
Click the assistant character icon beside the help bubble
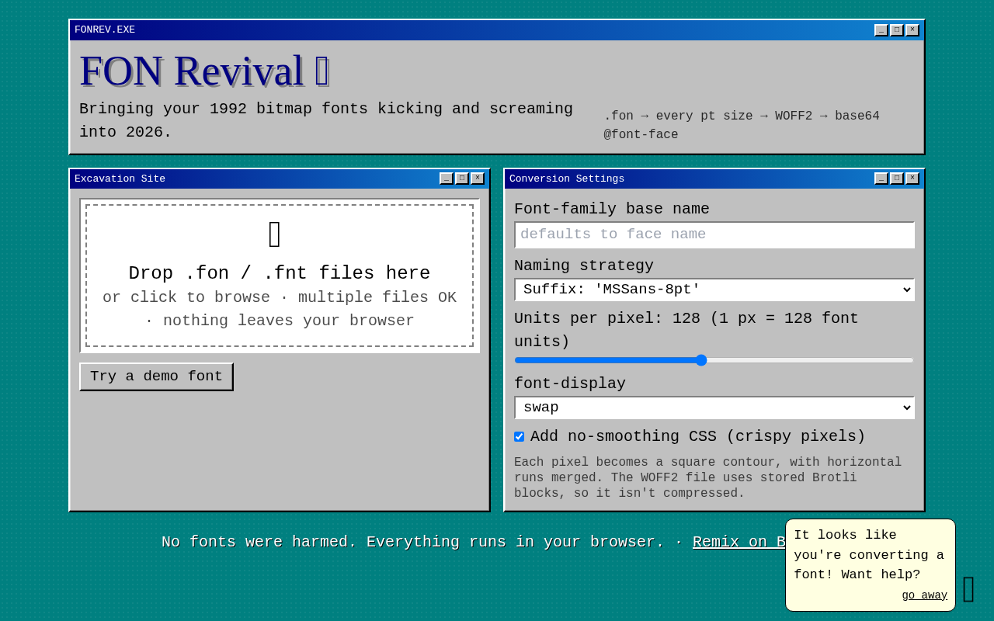point(968,590)
